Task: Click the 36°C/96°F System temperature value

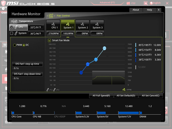Action: coord(36,34)
